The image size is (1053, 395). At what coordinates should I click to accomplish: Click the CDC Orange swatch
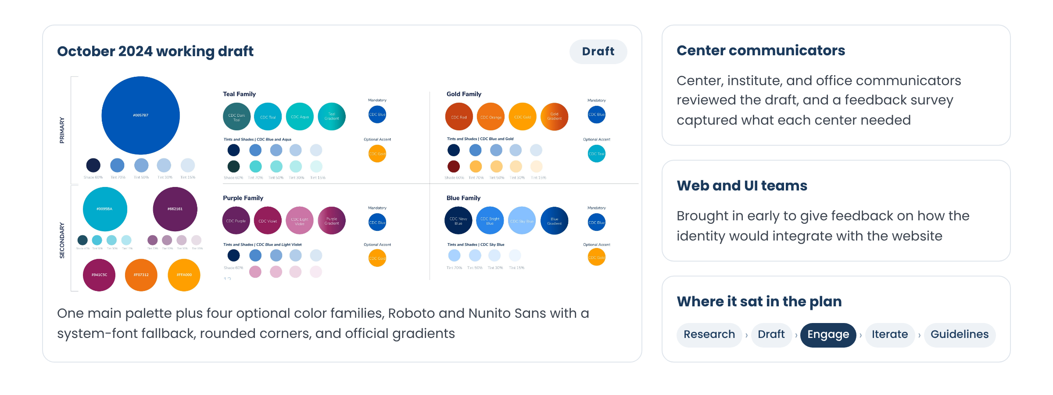coord(491,117)
